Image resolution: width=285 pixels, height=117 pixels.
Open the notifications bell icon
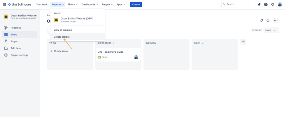click(259, 4)
